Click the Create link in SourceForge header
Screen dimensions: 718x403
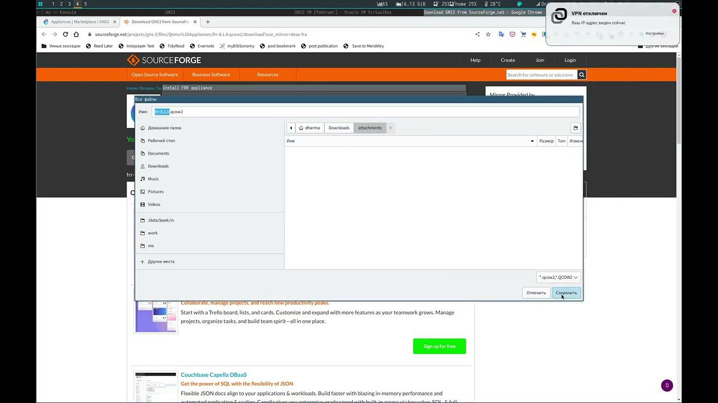click(508, 60)
